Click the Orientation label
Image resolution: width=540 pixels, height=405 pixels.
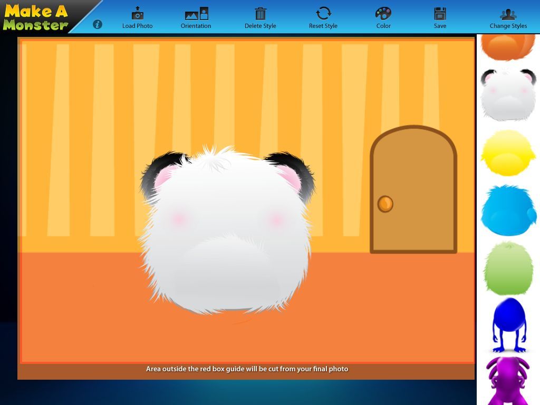tap(196, 26)
